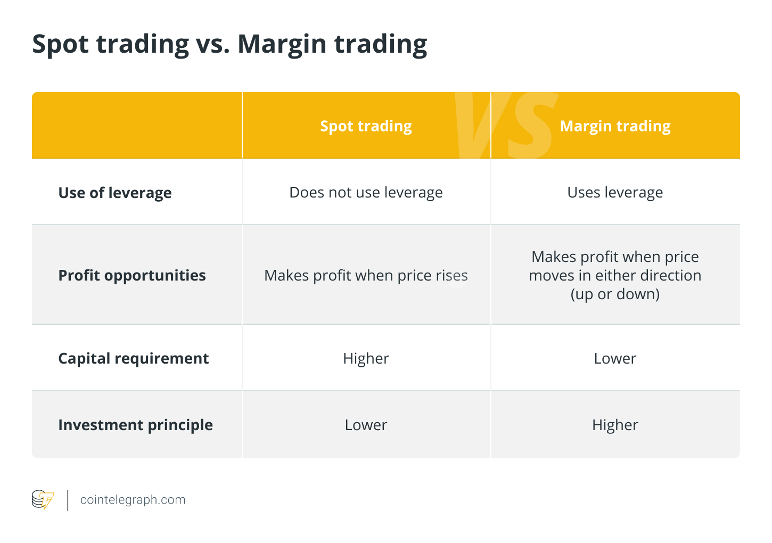
Task: Select the Margin trading column header
Action: tap(615, 126)
